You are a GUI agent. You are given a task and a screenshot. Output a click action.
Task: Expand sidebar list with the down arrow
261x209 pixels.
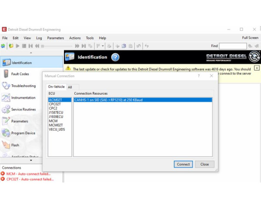pos(31,160)
